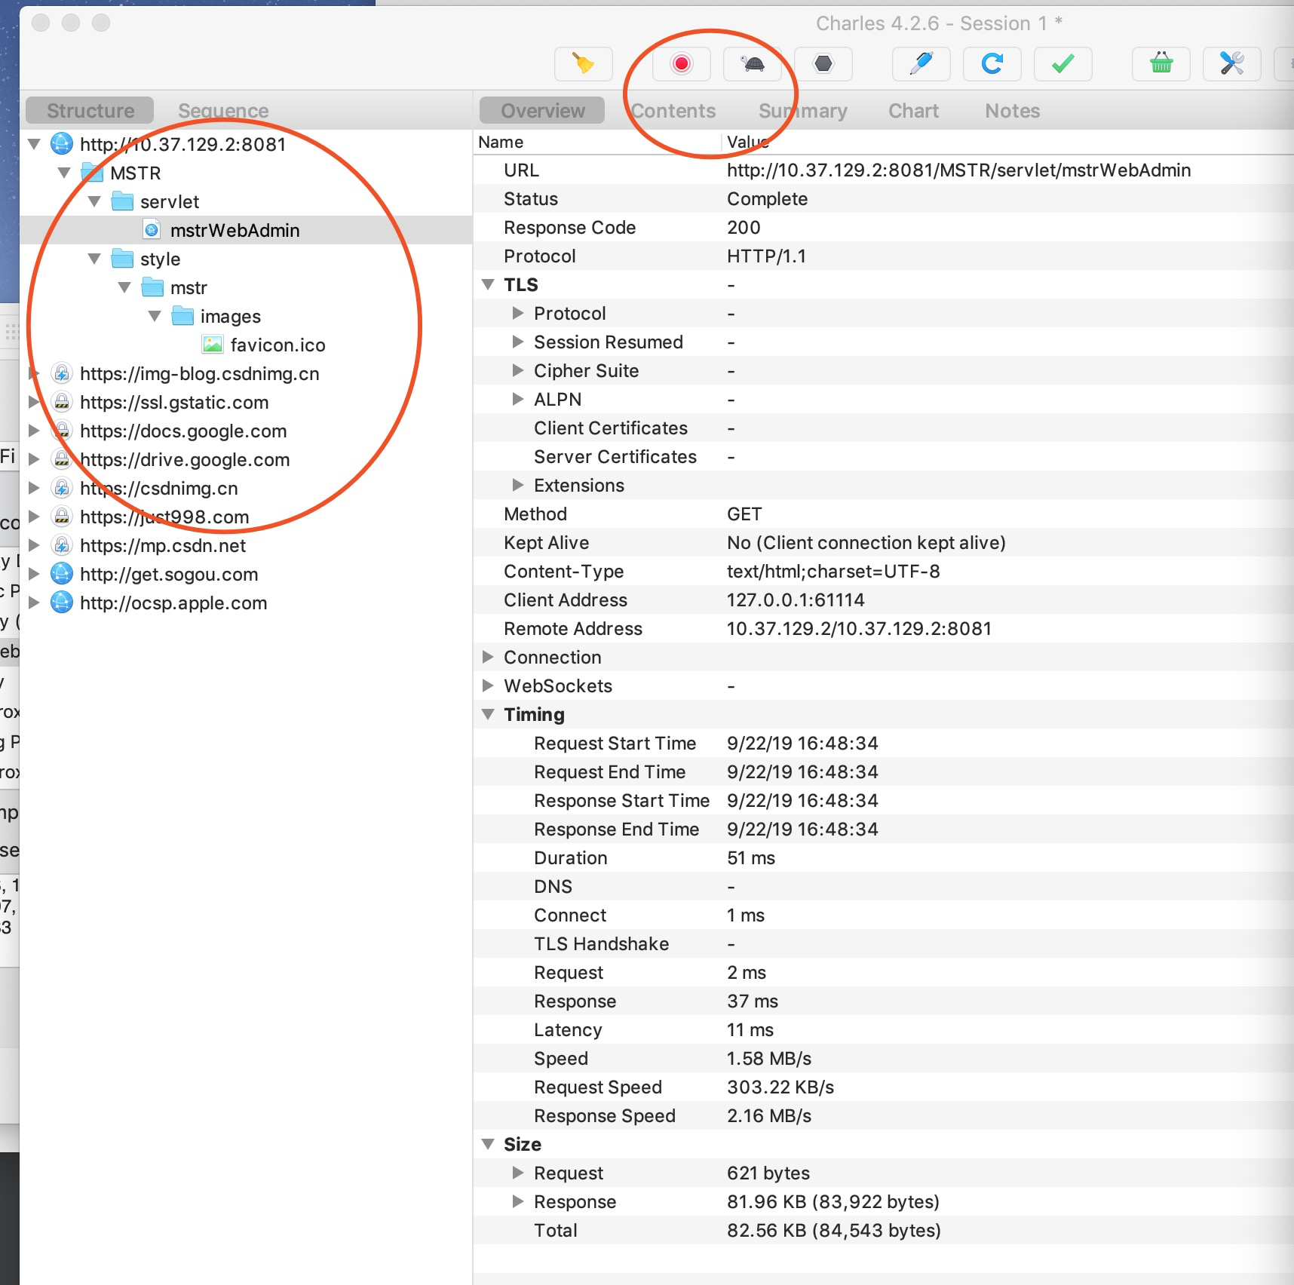This screenshot has width=1294, height=1285.
Task: Open the Chart tab
Action: (913, 111)
